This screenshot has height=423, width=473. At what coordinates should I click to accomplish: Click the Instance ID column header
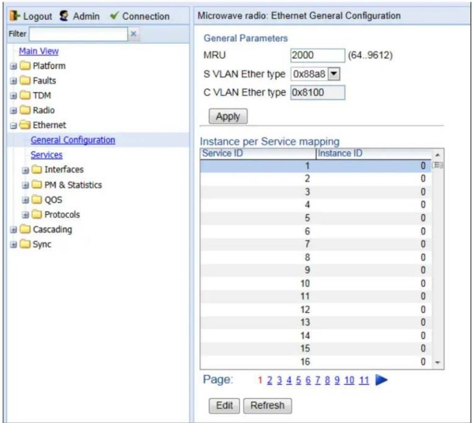[374, 154]
